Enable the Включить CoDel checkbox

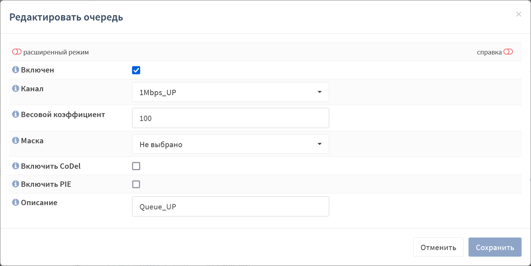click(x=136, y=166)
